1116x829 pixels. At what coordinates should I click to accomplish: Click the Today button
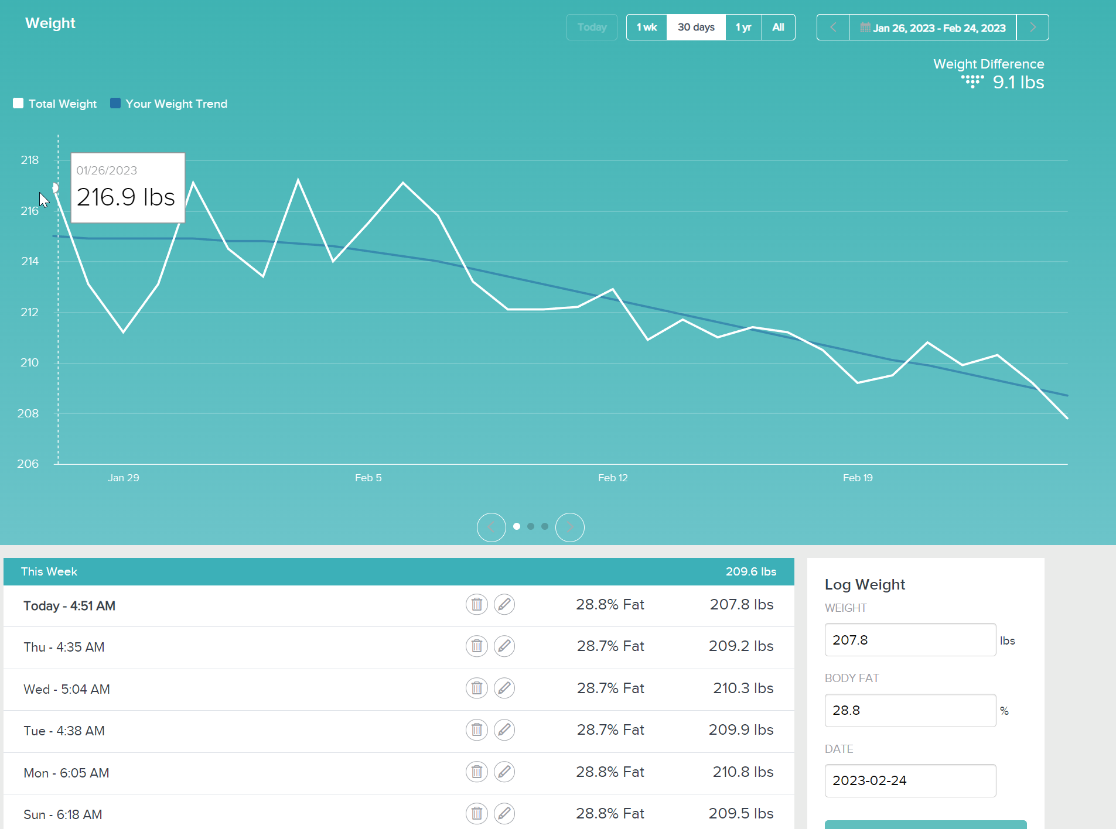[x=592, y=28]
